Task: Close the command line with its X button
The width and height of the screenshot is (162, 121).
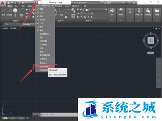Action: pyautogui.click(x=35, y=115)
